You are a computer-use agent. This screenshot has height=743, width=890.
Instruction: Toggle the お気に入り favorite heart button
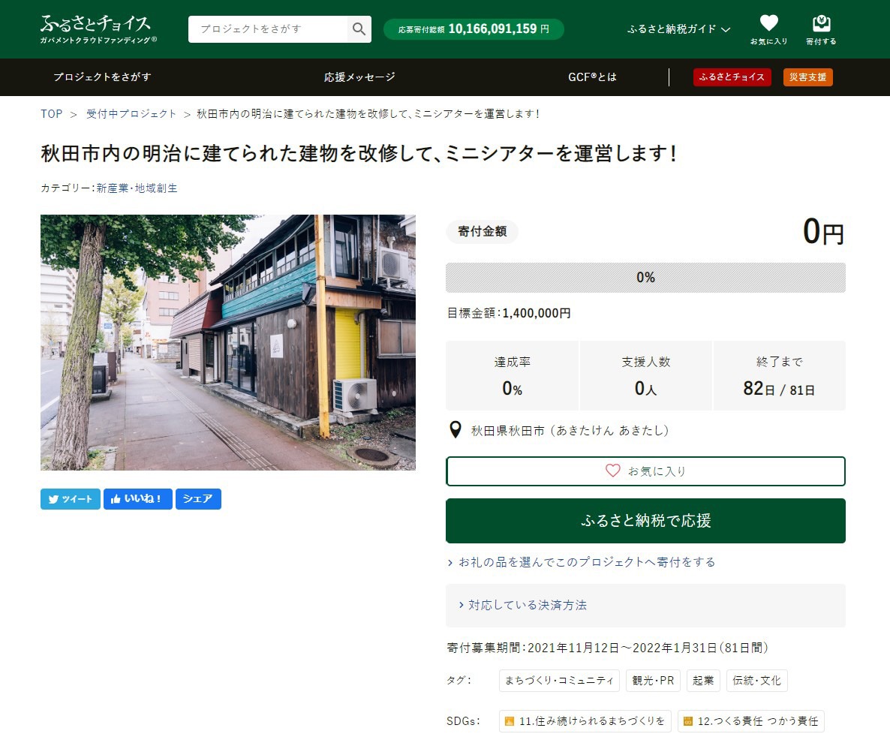(x=645, y=471)
